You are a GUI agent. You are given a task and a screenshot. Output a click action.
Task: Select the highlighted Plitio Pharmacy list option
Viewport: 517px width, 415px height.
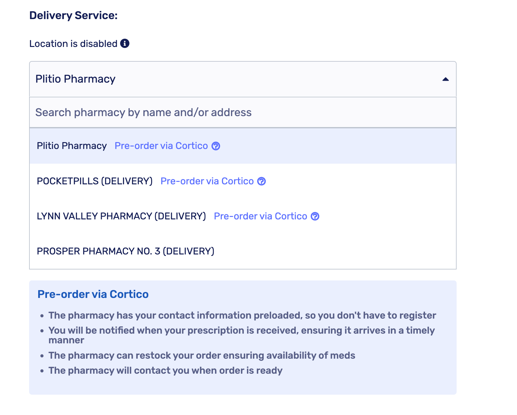(x=72, y=146)
